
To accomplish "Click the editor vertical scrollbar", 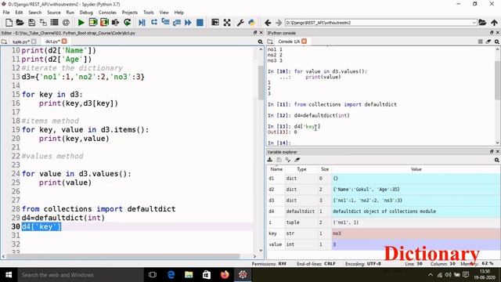I will (x=261, y=150).
